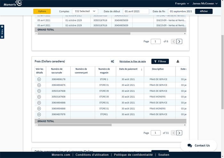Expand details for 30503167608 FRAIS DE SERVICE row
The height and width of the screenshot is (158, 224).
(39, 91)
